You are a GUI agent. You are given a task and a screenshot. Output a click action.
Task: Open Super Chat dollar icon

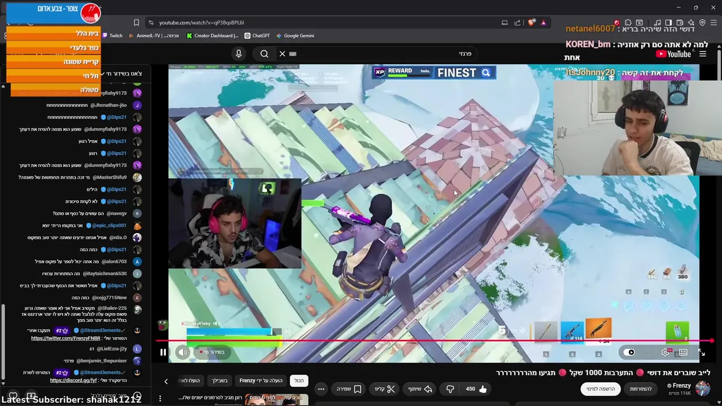click(x=31, y=396)
